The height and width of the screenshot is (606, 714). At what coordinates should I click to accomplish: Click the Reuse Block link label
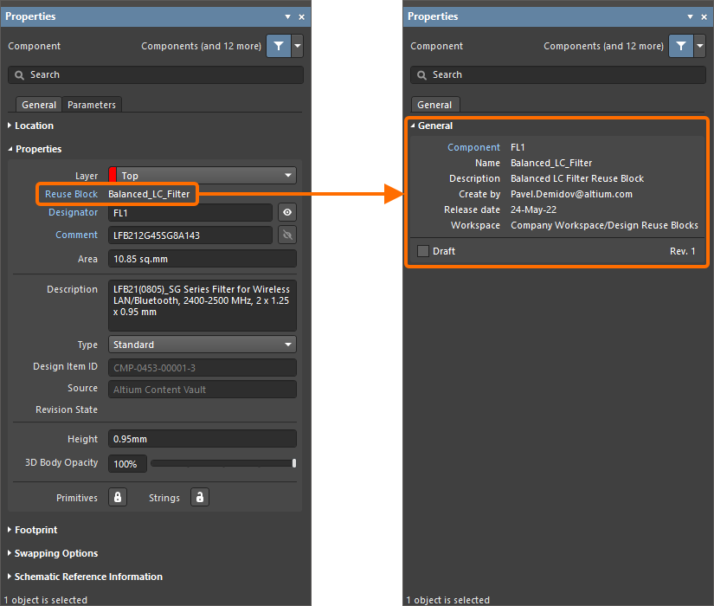pyautogui.click(x=71, y=194)
